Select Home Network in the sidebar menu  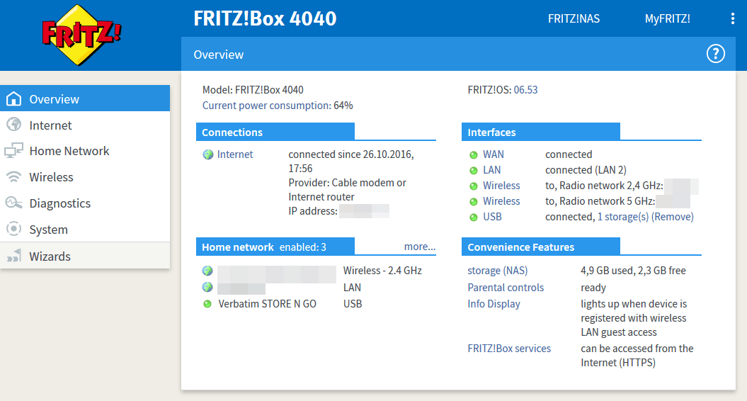(x=85, y=151)
